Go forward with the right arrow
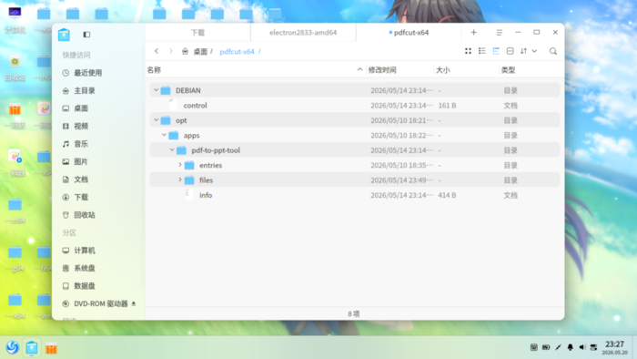The width and height of the screenshot is (637, 359). click(171, 51)
